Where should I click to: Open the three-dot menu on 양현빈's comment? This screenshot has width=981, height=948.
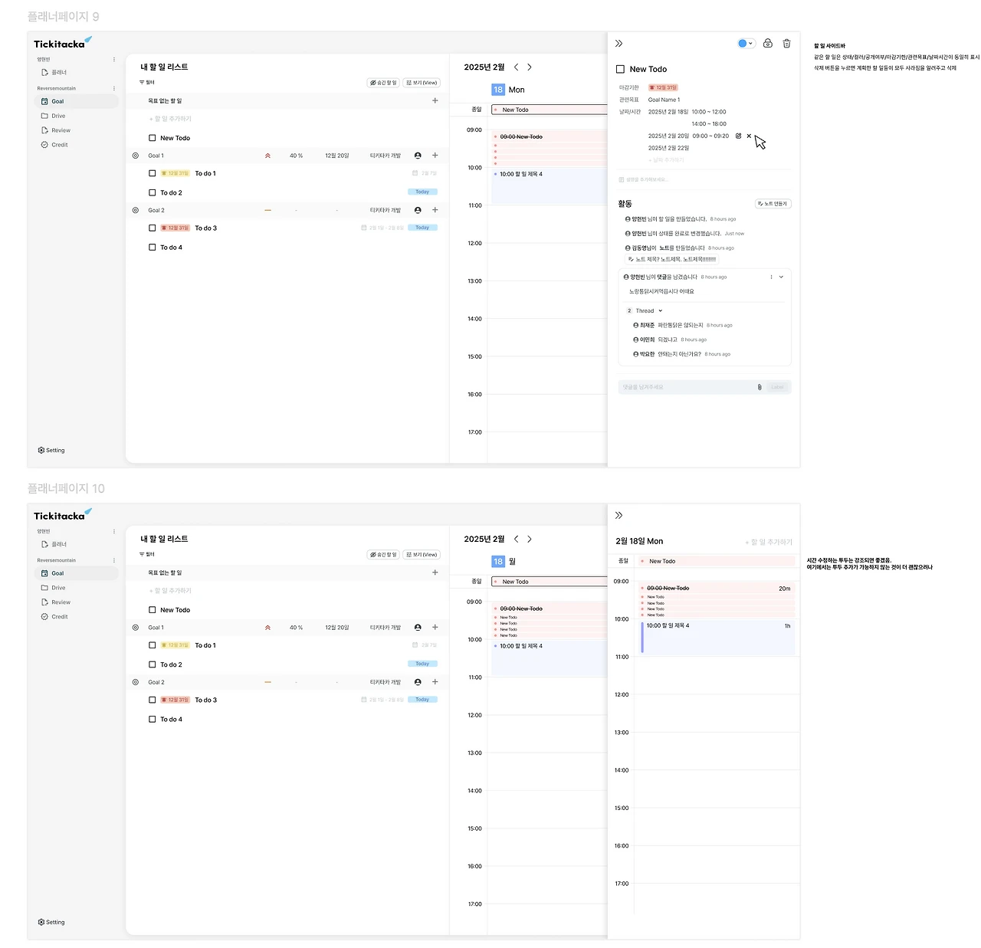coord(771,277)
